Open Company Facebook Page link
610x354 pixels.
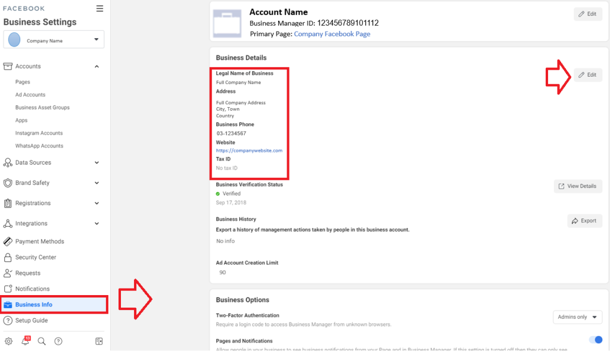(332, 34)
